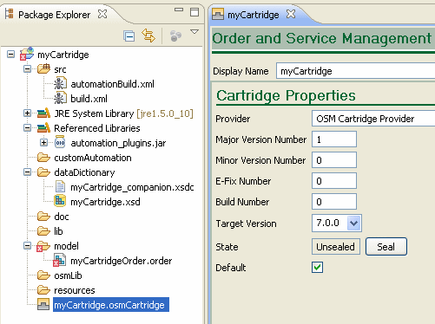
Task: Click the automation_plugins.jar jar icon
Action: coord(60,142)
